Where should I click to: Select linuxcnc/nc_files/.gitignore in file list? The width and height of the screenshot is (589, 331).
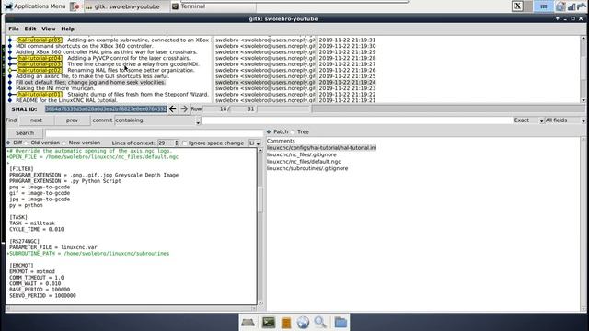[302, 154]
